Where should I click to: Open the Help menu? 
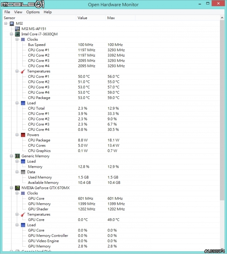point(48,12)
